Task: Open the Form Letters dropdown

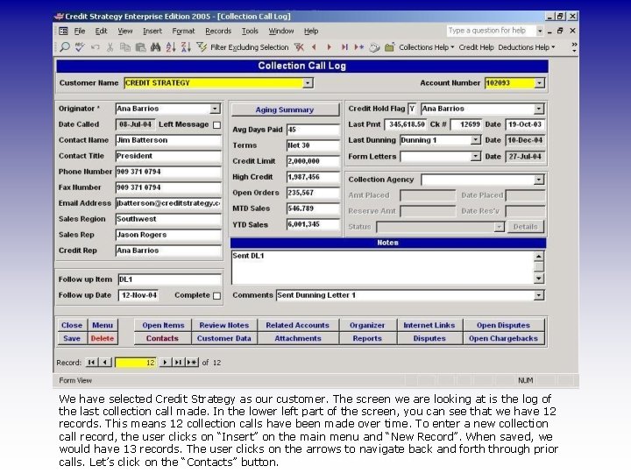Action: [476, 156]
